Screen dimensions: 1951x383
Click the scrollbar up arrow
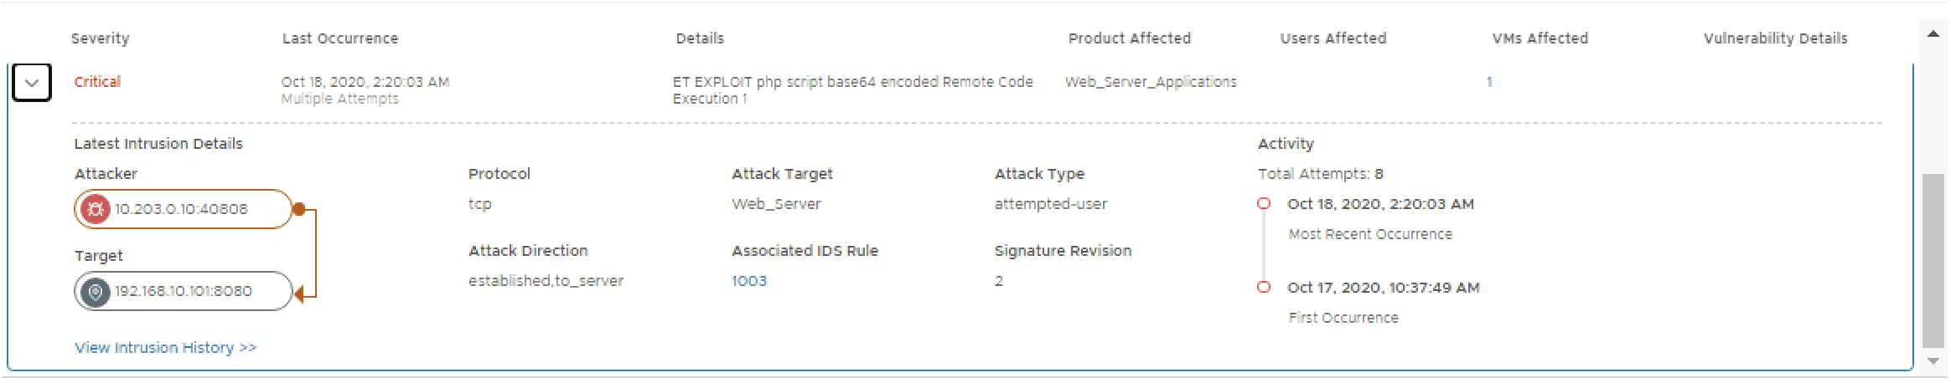1933,34
